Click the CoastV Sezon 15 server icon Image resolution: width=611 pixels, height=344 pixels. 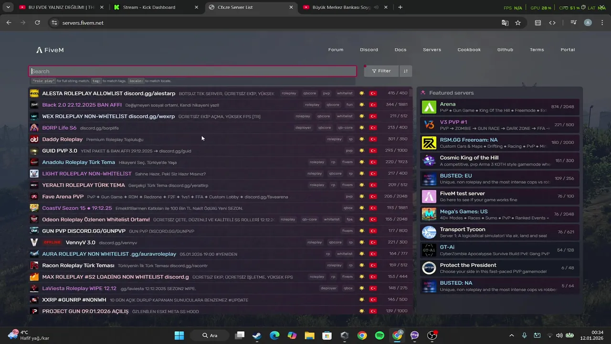tap(34, 208)
